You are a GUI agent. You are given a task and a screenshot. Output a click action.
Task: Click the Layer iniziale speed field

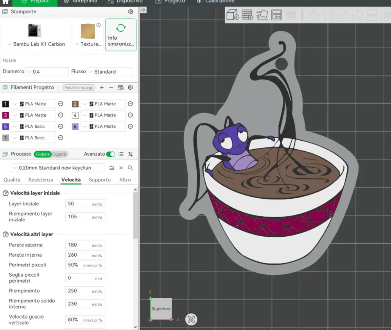(85, 204)
